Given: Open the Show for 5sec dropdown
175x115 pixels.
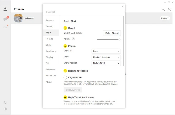Looking at the screenshot, I should [106, 51].
